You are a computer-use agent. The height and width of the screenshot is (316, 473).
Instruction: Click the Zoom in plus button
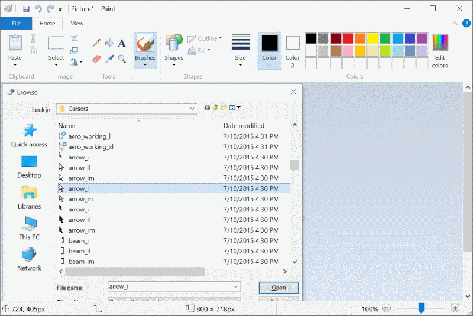[x=455, y=308]
